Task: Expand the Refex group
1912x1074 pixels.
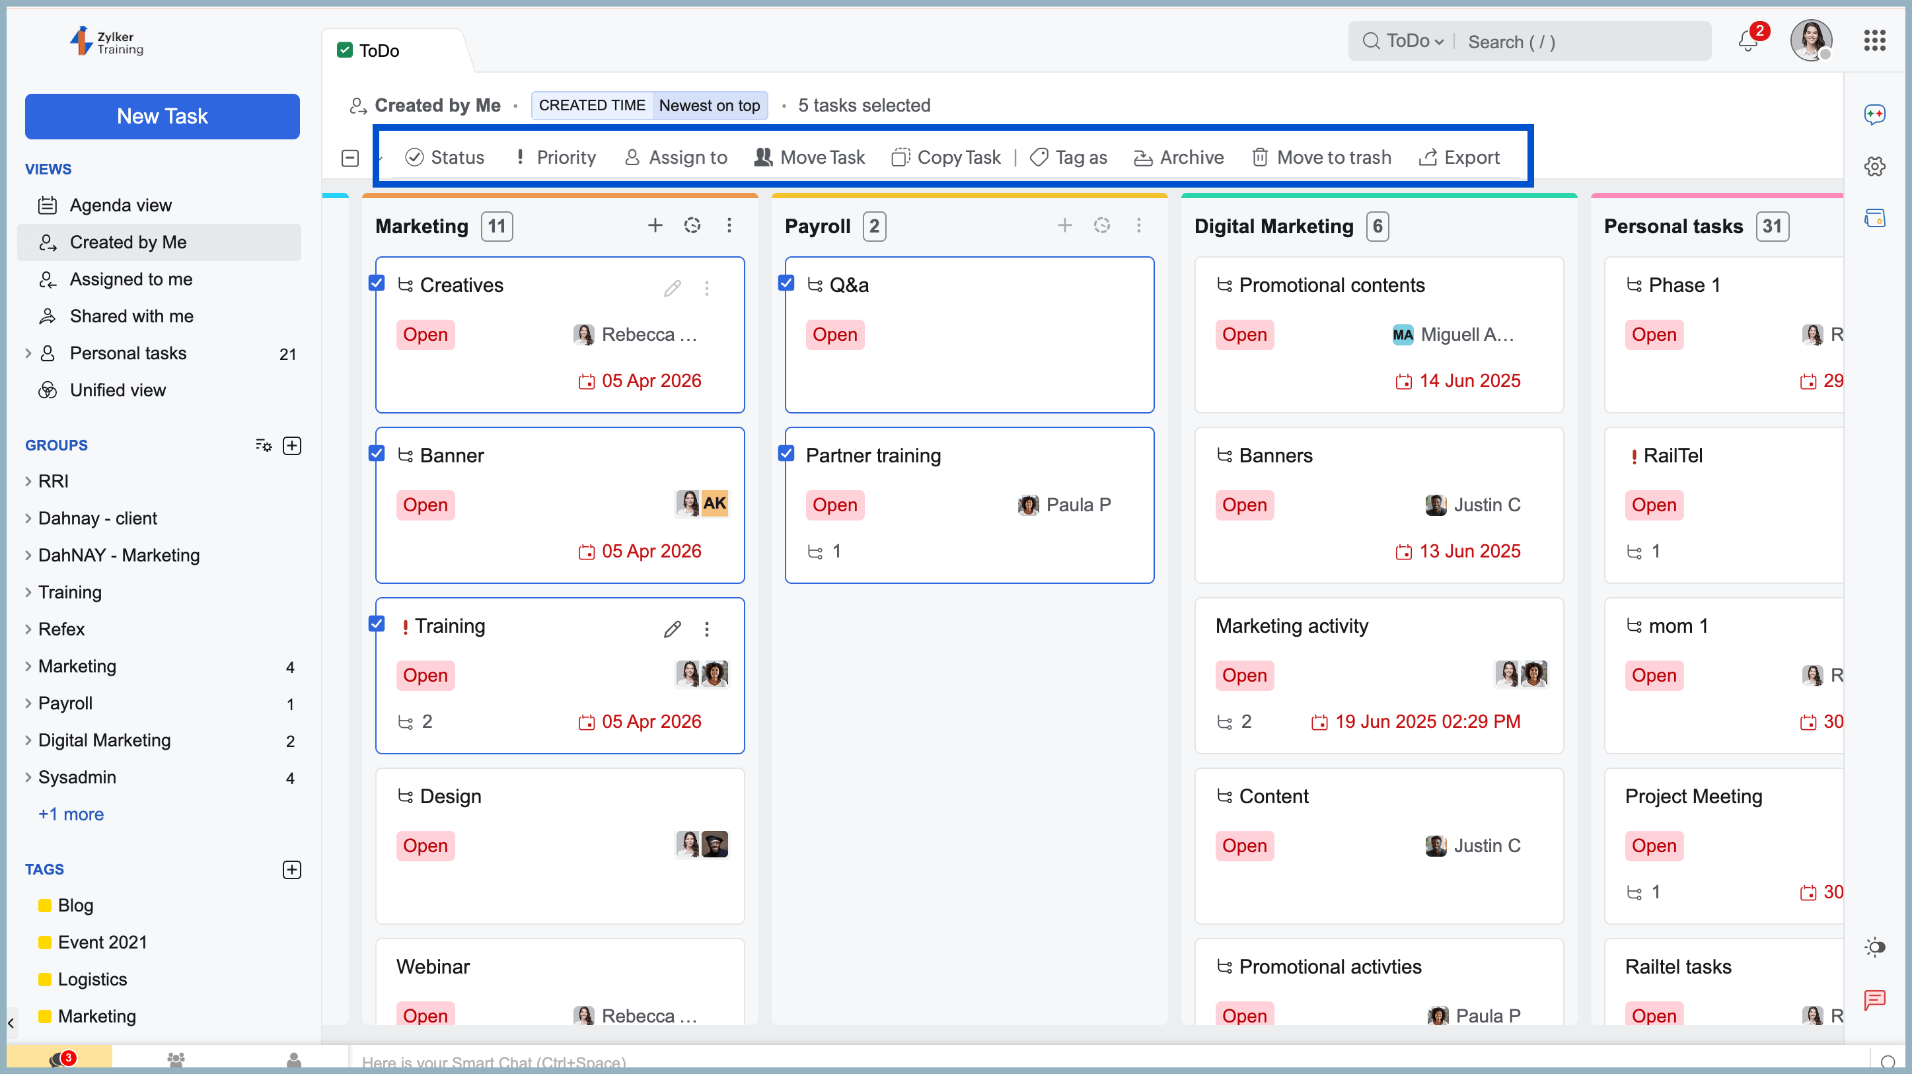Action: (28, 629)
